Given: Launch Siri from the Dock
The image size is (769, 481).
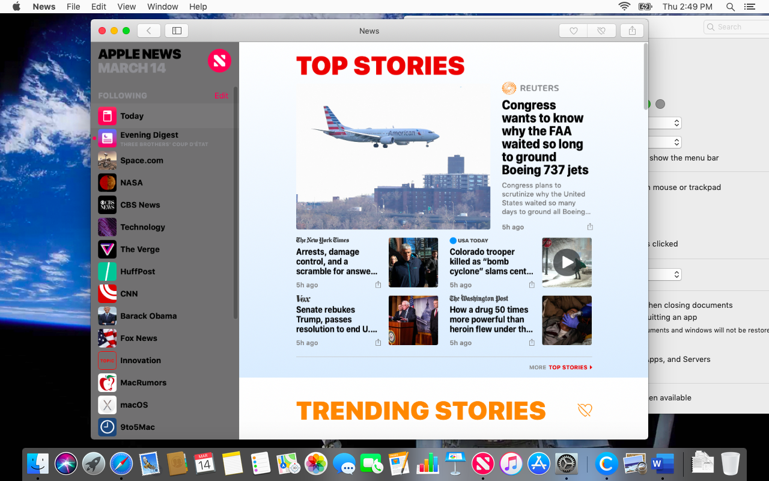Looking at the screenshot, I should click(x=66, y=464).
